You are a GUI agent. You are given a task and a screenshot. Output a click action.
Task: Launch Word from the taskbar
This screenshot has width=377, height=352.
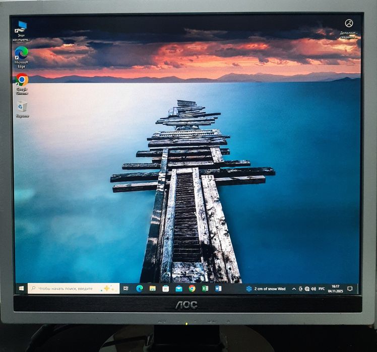pyautogui.click(x=218, y=289)
